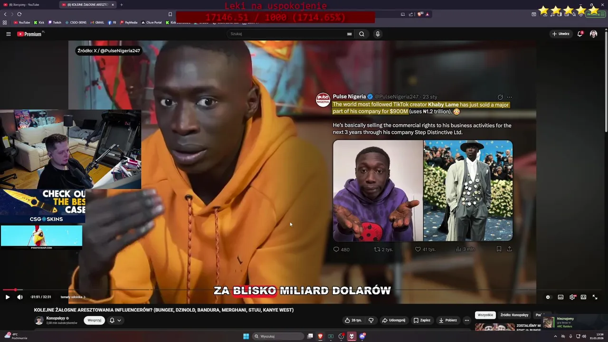The width and height of the screenshot is (608, 342).
Task: Open a new browser tab
Action: coord(122,5)
